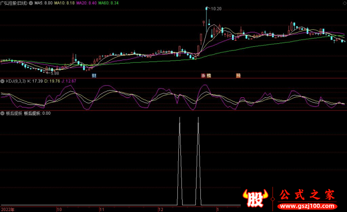Click the 广弘控股(日线) chart title
347x212 pixels.
14,3
